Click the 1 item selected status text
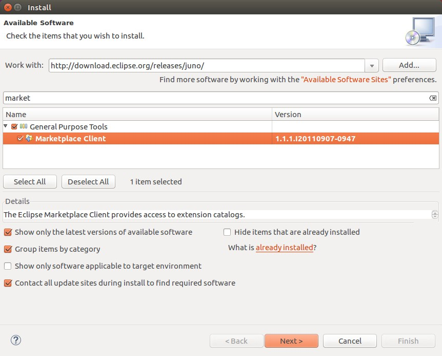The height and width of the screenshot is (356, 442). pyautogui.click(x=156, y=181)
